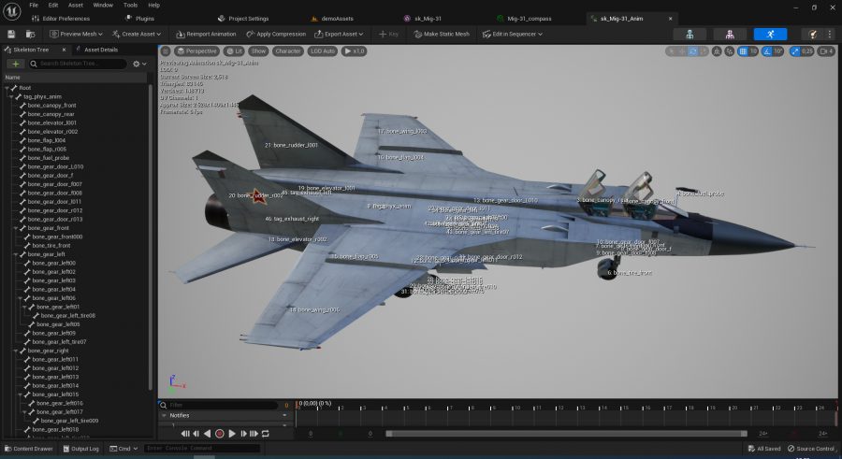The image size is (842, 459).
Task: Select the translate transform gizmo tool
Action: click(682, 51)
